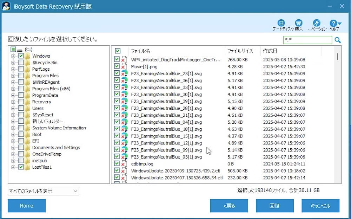Viewport: 351px width, 219px height.
Task: Open the show all files dropdown
Action: (x=44, y=191)
